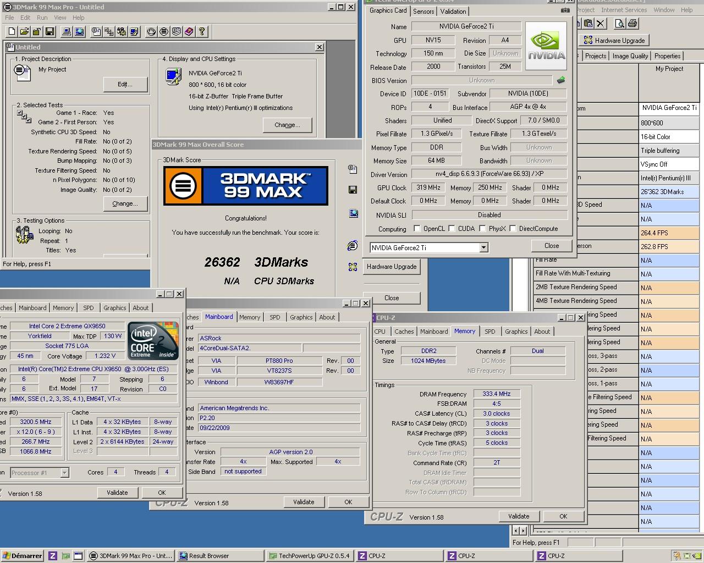Open the Run menu in 3DMark
Image resolution: width=704 pixels, height=563 pixels.
coord(42,18)
